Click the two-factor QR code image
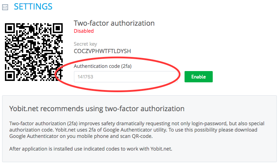Image resolution: width=280 pixels, height=165 pixels. (34, 52)
